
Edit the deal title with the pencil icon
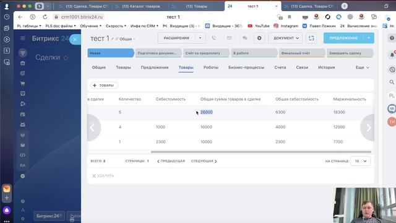point(113,38)
